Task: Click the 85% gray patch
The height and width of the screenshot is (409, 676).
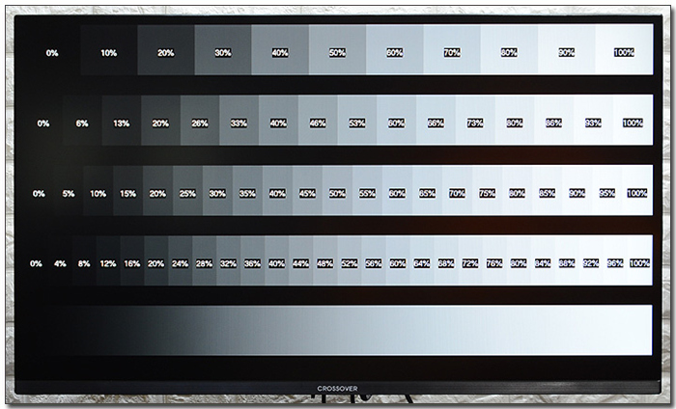Action: tap(548, 190)
